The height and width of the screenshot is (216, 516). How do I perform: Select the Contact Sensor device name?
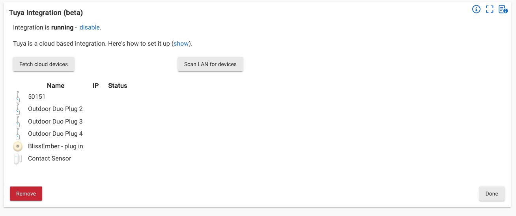50,159
